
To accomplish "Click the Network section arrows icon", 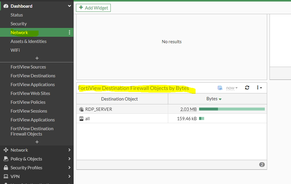I will tap(6, 150).
